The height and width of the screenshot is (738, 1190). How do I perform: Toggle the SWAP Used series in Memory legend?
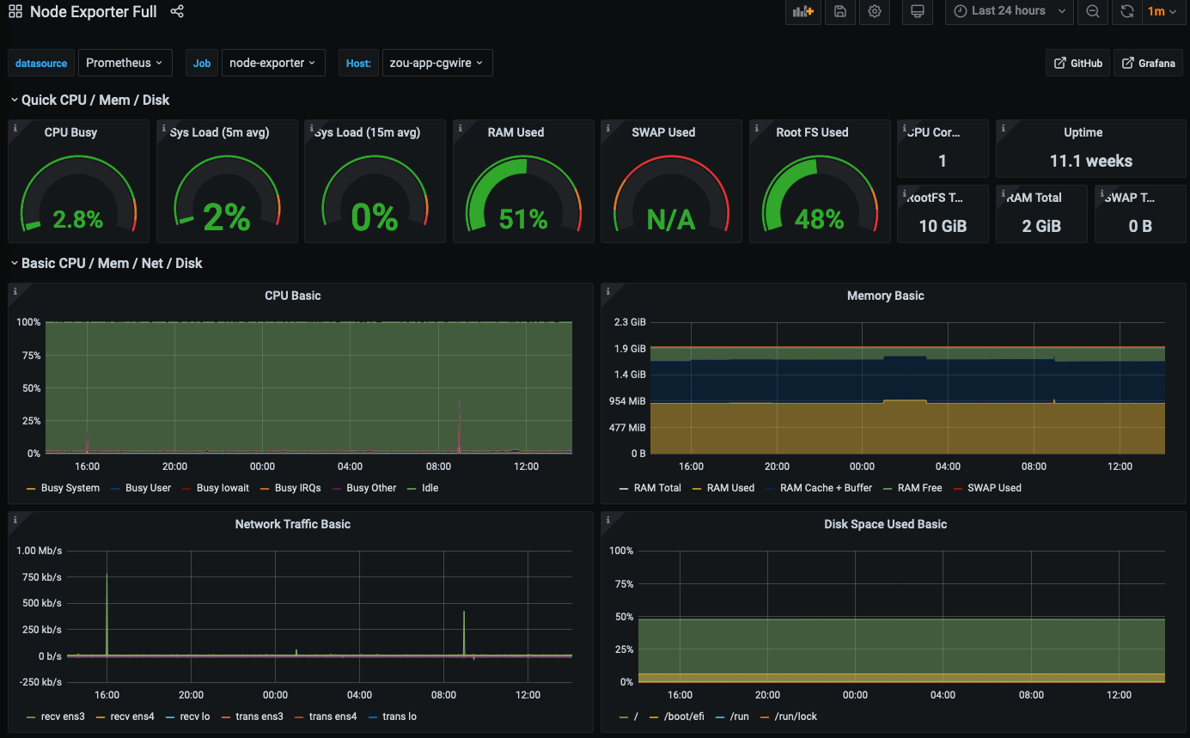[994, 488]
